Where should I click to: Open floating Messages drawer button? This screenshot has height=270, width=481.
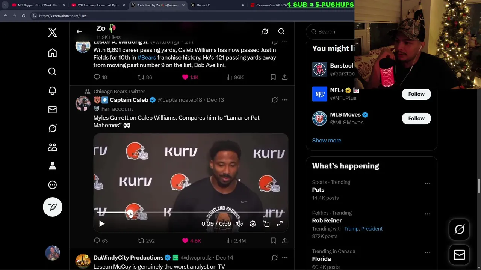point(459,255)
